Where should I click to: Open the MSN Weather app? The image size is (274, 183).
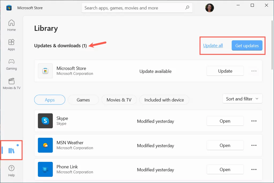225,145
